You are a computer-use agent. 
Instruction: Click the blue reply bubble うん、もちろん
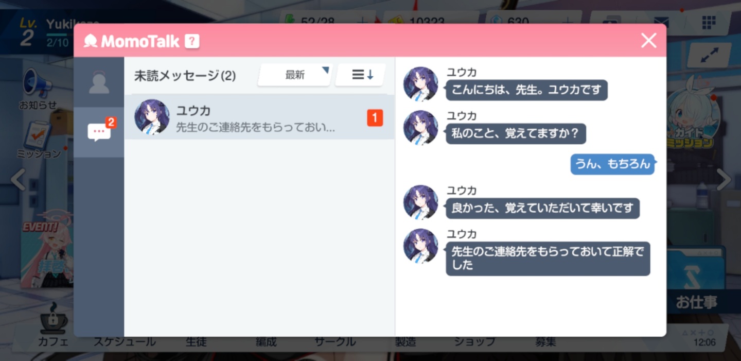click(x=612, y=164)
